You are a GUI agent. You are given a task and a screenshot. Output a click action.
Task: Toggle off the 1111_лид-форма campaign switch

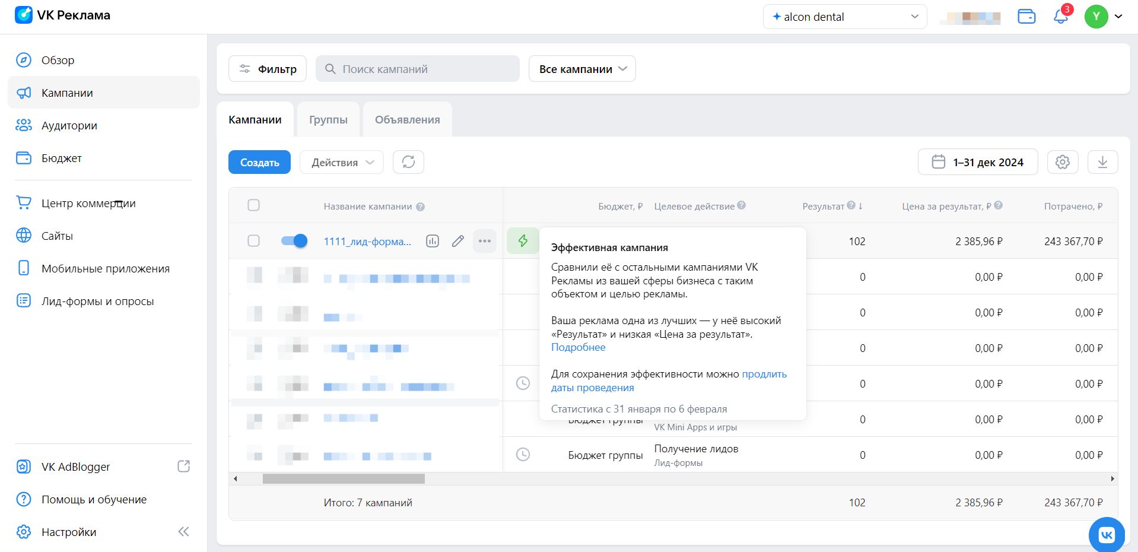[294, 241]
